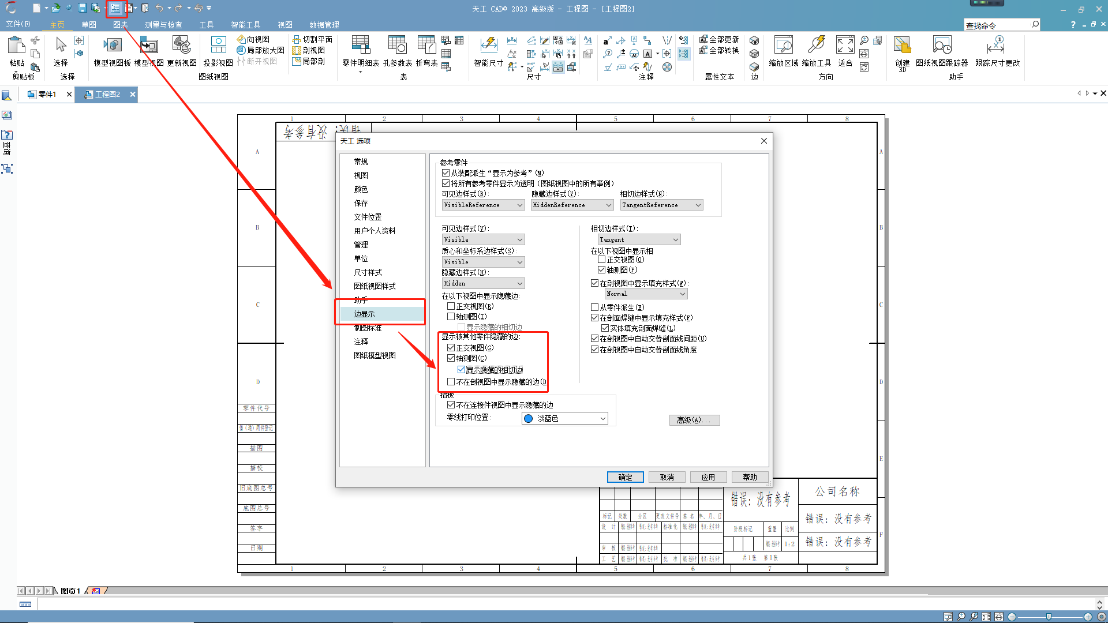Viewport: 1108px width, 623px height.
Task: Click the 适合 fit view icon
Action: (845, 51)
